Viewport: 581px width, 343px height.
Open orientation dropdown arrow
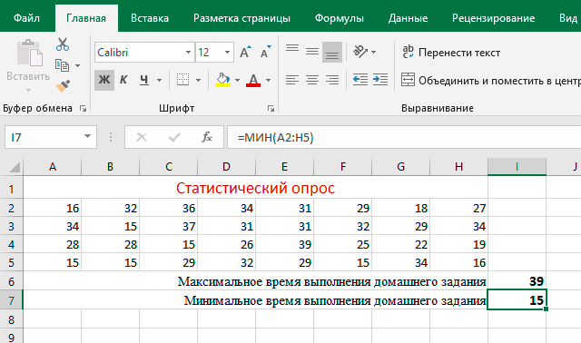pyautogui.click(x=373, y=53)
